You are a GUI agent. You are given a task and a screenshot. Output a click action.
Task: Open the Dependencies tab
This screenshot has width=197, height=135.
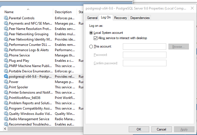140,18
